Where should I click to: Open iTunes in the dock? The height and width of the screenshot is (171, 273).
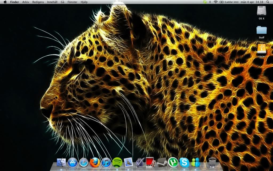tap(106, 162)
